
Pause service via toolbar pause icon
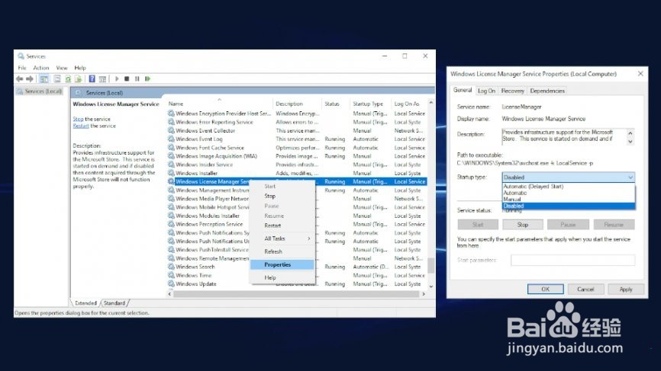pos(137,78)
